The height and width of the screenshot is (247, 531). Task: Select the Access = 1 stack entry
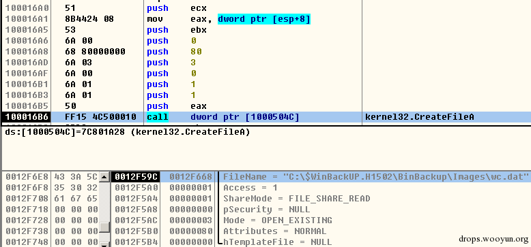321,188
